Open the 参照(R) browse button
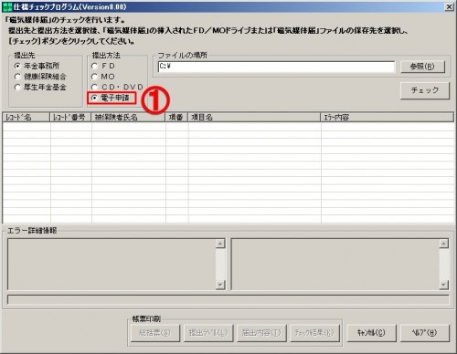Viewport: 457px width, 354px height. click(x=422, y=67)
